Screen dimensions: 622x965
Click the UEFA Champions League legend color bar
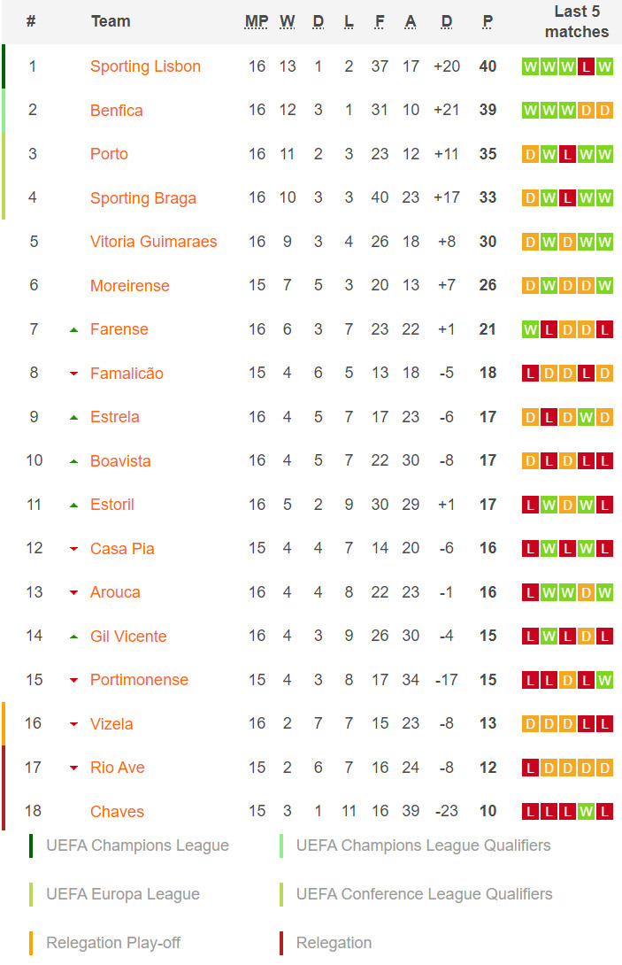31,845
